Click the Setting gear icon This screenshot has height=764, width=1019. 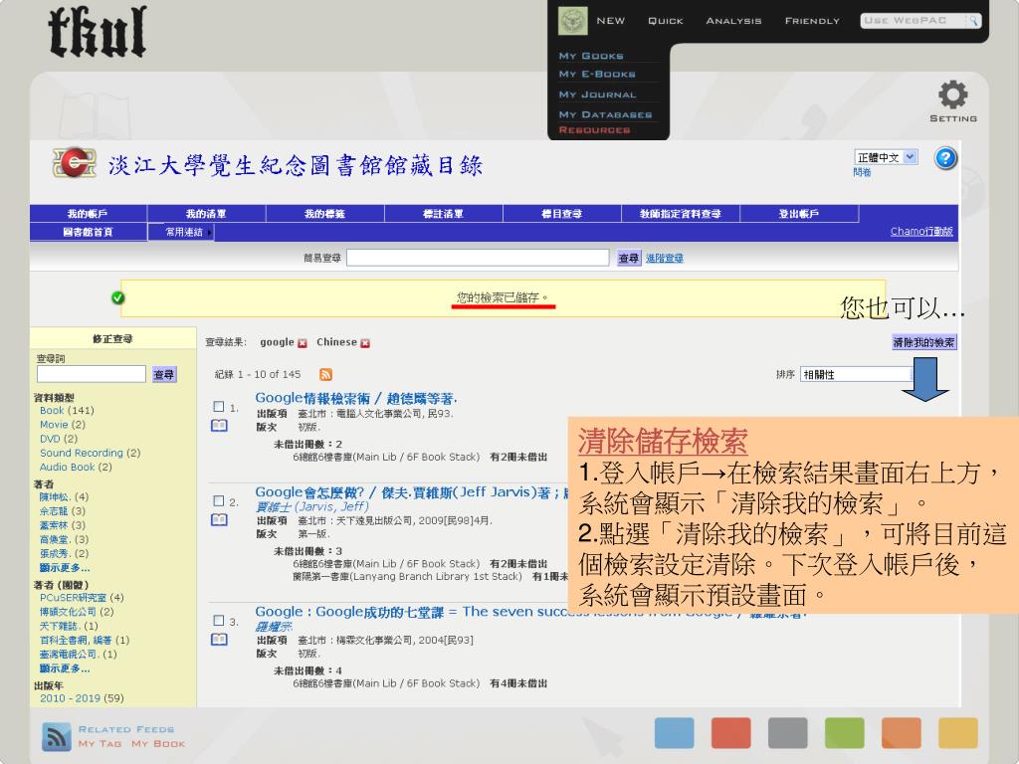tap(952, 95)
